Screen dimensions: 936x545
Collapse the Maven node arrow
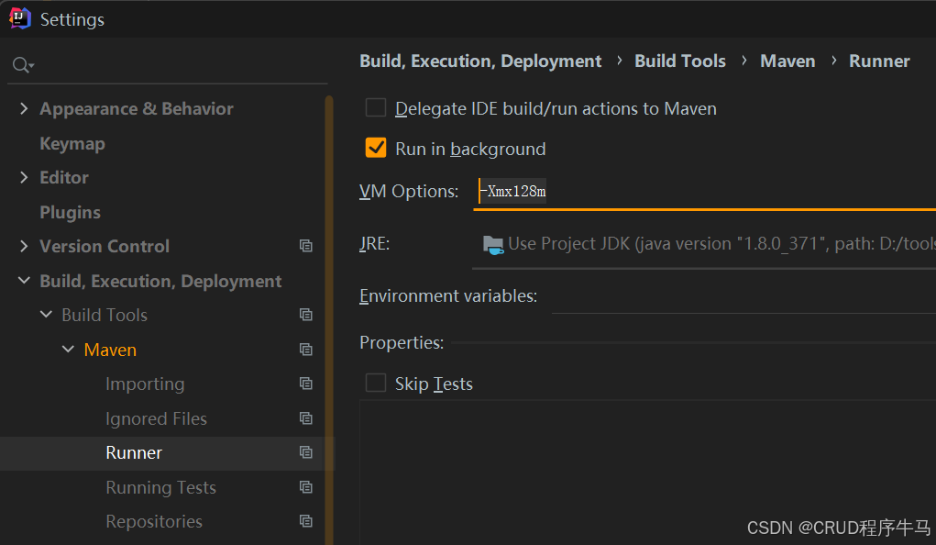[68, 349]
